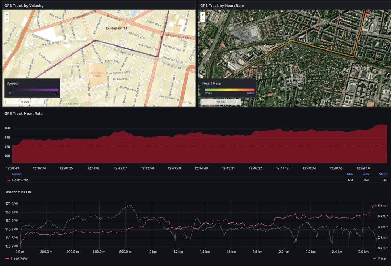Click Heart Rate color marker in GPS Track Heart Rate legend
The image size is (391, 266).
coord(8,180)
